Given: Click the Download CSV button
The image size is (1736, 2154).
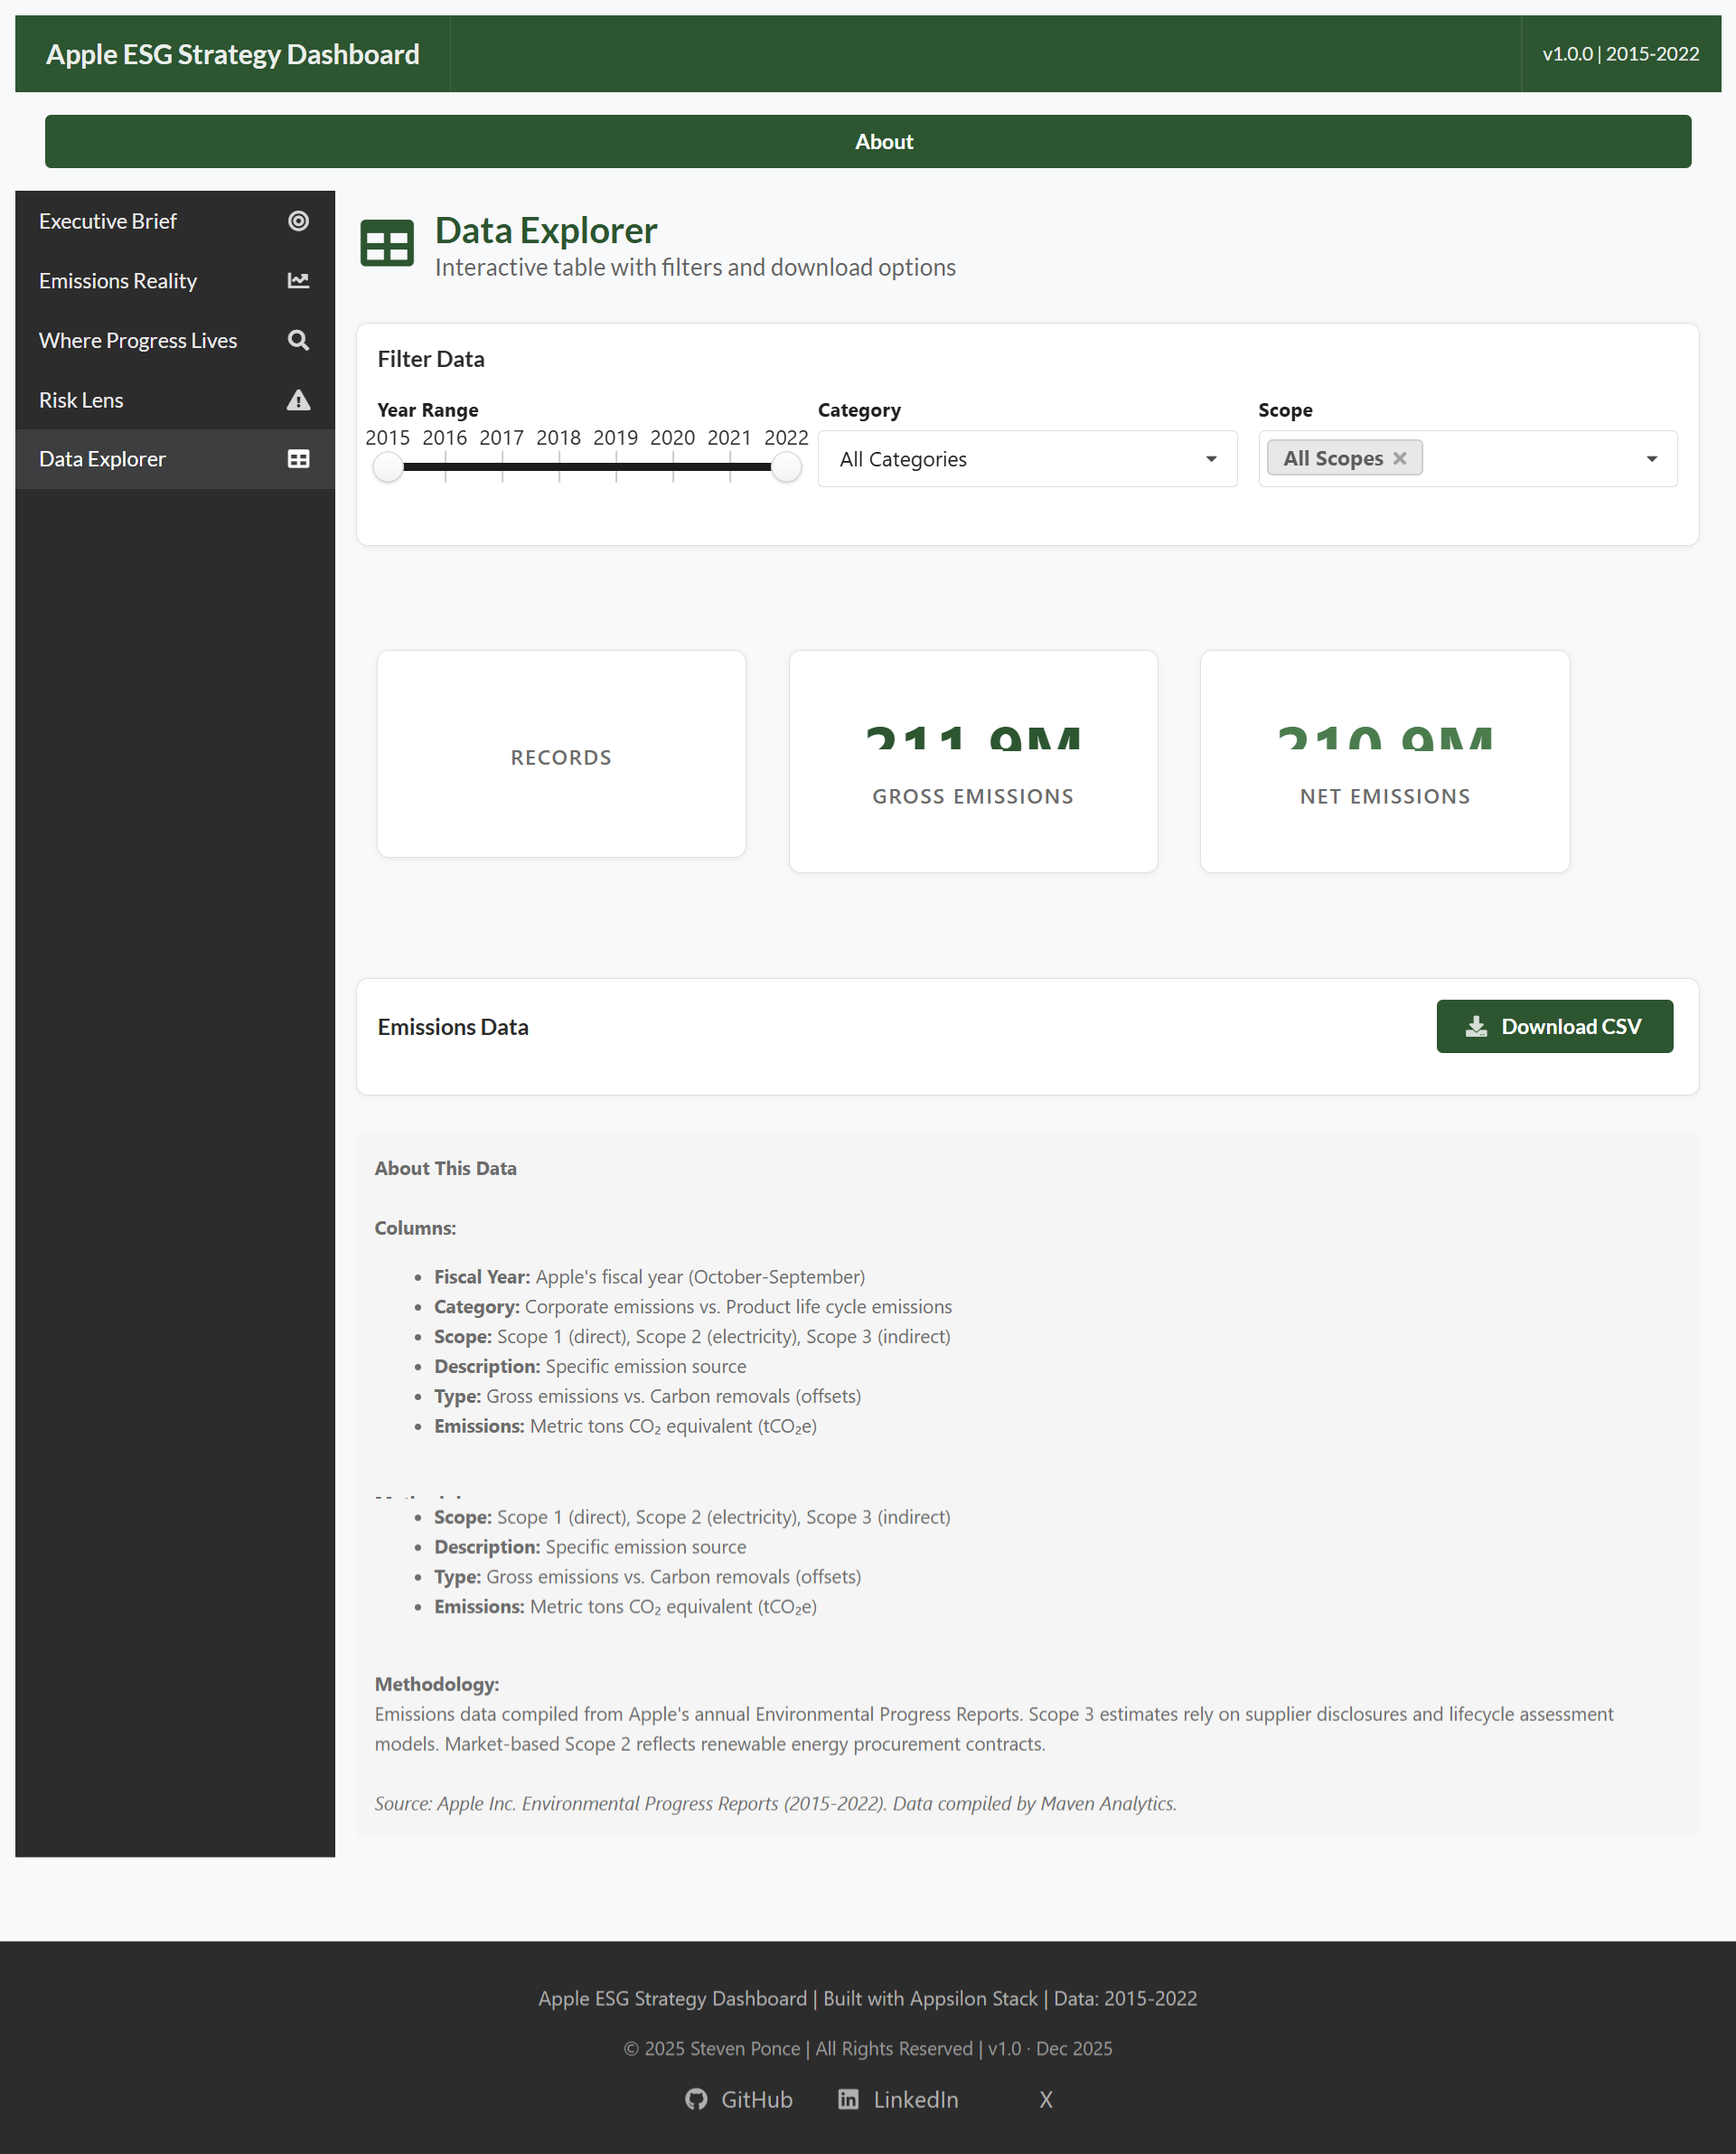Looking at the screenshot, I should tap(1555, 1026).
